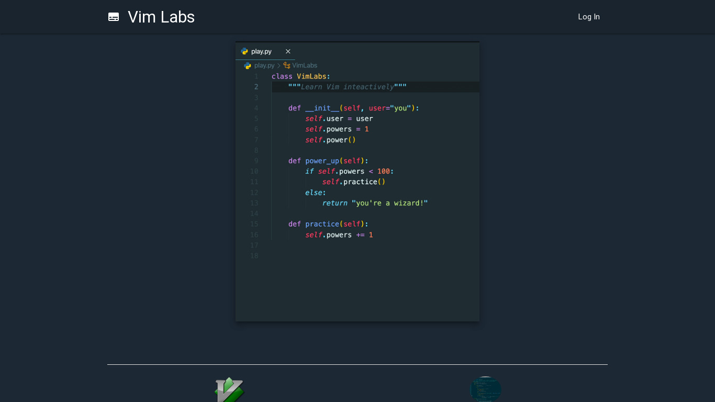The height and width of the screenshot is (402, 715).
Task: Click line number 18 in the gutter
Action: click(254, 256)
